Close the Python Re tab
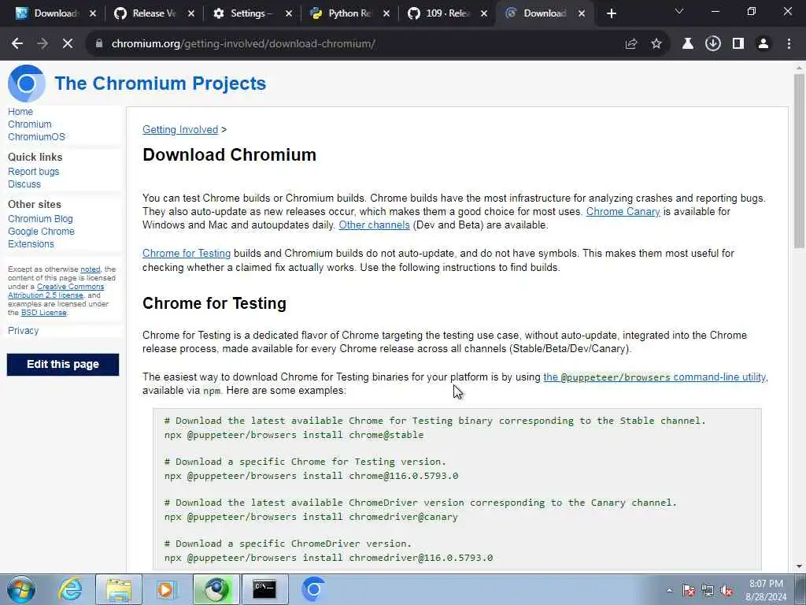 click(386, 14)
